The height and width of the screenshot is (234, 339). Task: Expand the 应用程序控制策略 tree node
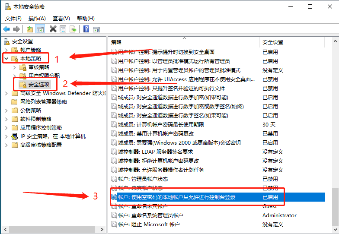pos(6,128)
